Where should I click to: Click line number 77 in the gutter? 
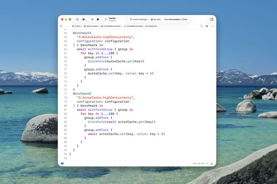tap(65, 93)
